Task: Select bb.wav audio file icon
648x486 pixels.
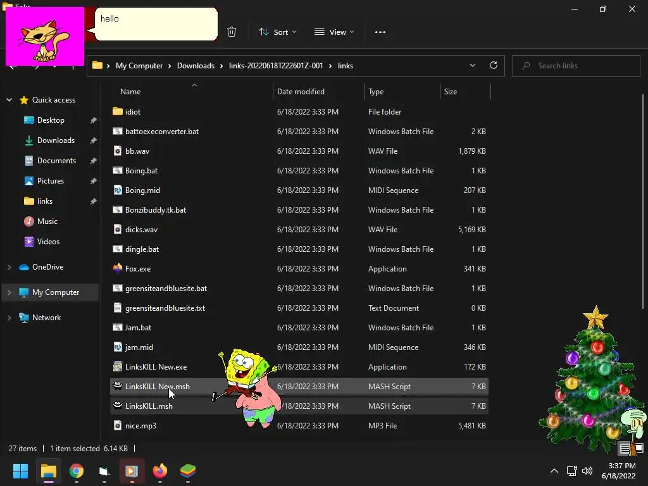Action: [117, 151]
